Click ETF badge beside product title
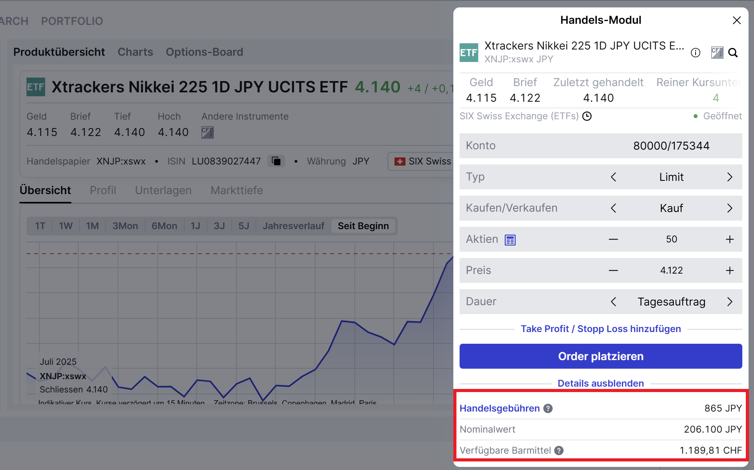 (x=36, y=87)
